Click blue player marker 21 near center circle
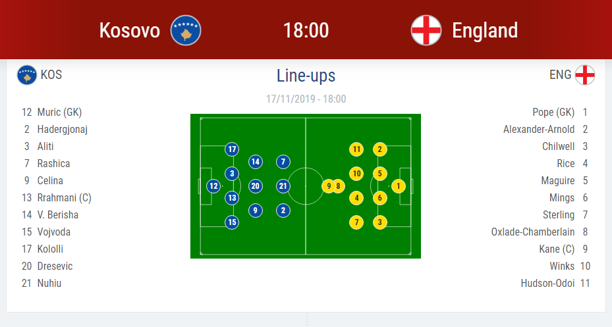The height and width of the screenshot is (327, 612). coord(283,186)
